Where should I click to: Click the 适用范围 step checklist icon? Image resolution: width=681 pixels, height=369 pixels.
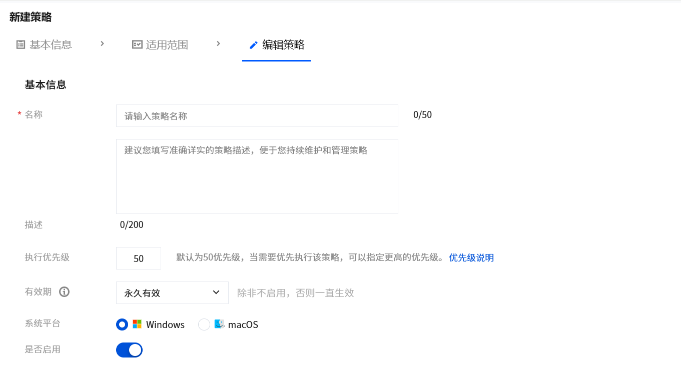137,44
